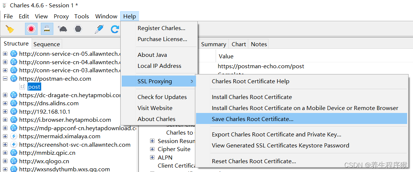The width and height of the screenshot is (413, 172).
Task: Expand the ALPN row
Action: tap(152, 157)
